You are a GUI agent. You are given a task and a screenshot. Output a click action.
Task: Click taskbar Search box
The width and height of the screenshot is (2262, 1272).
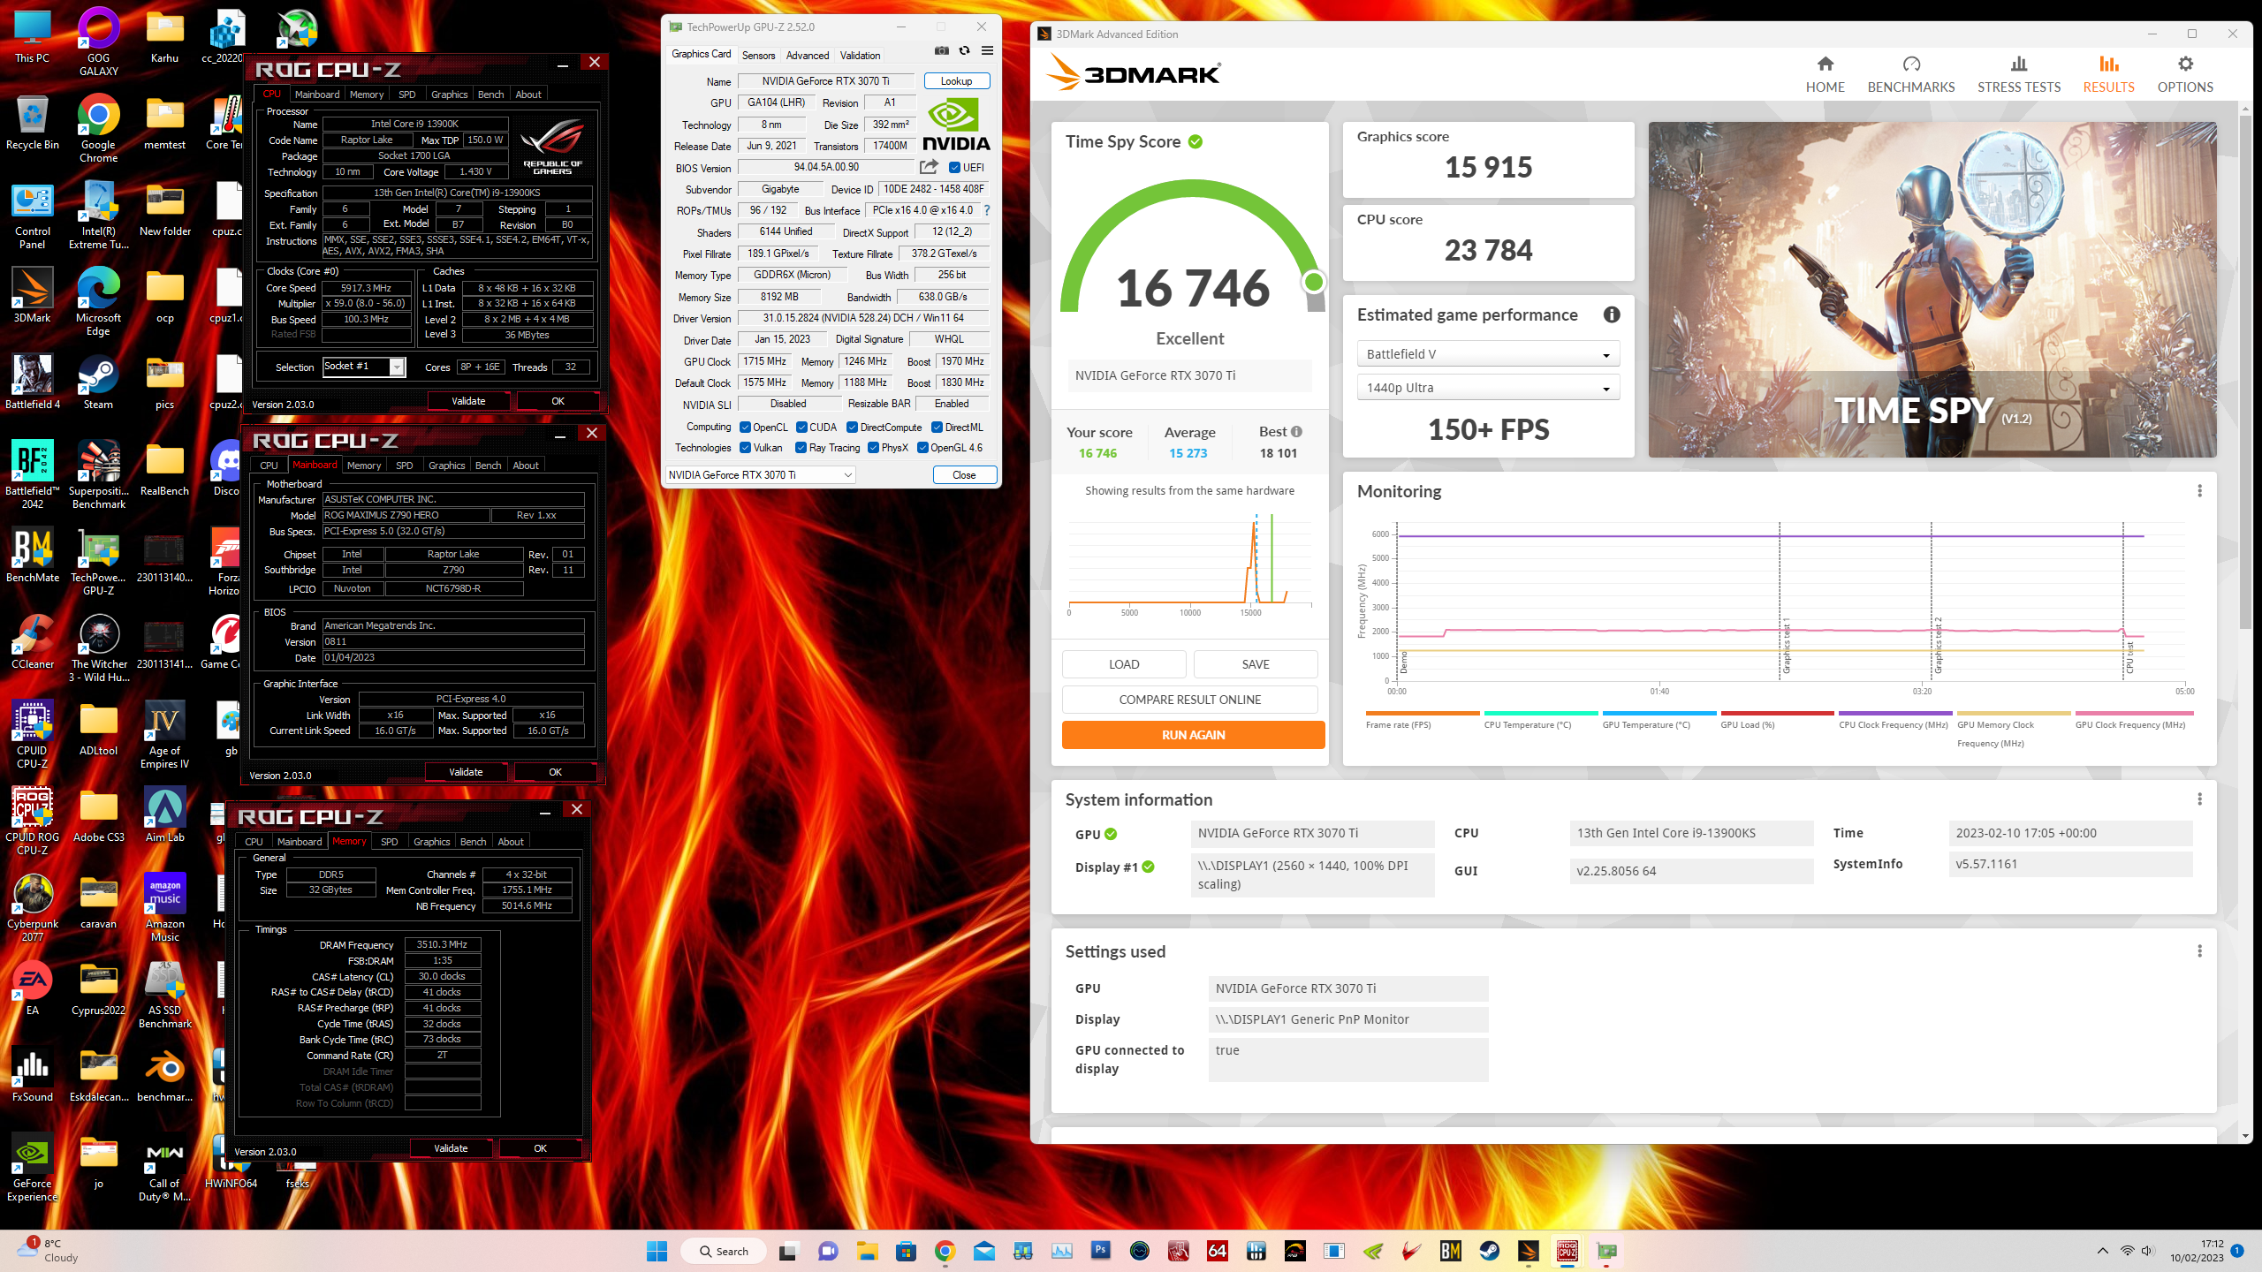tap(724, 1251)
